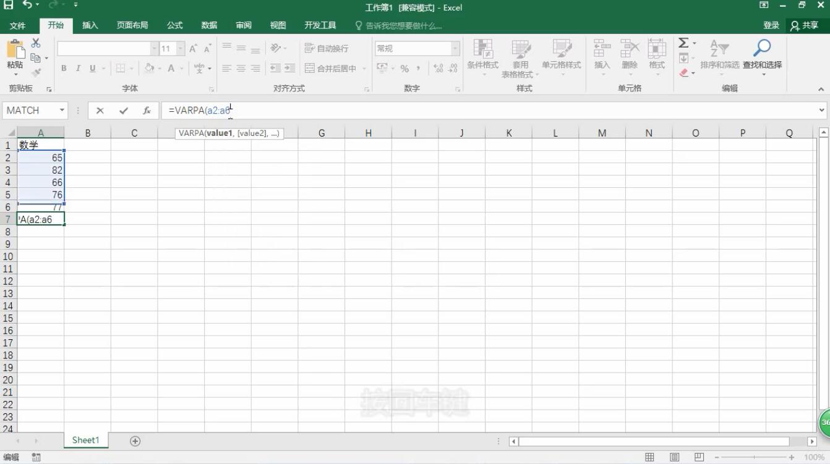Click the fill color bucket
830x464 pixels.
click(x=148, y=69)
